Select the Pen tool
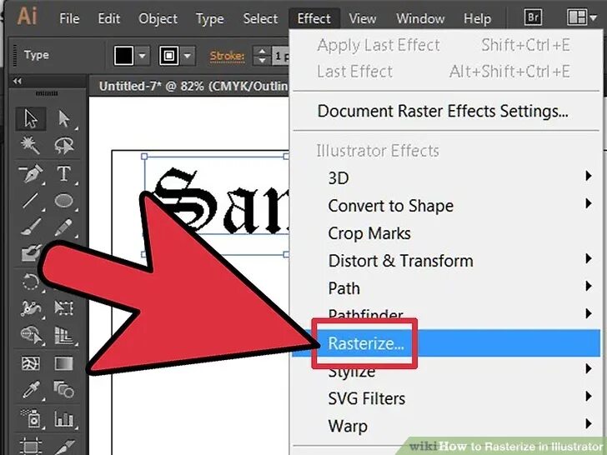The width and height of the screenshot is (607, 455). (31, 173)
